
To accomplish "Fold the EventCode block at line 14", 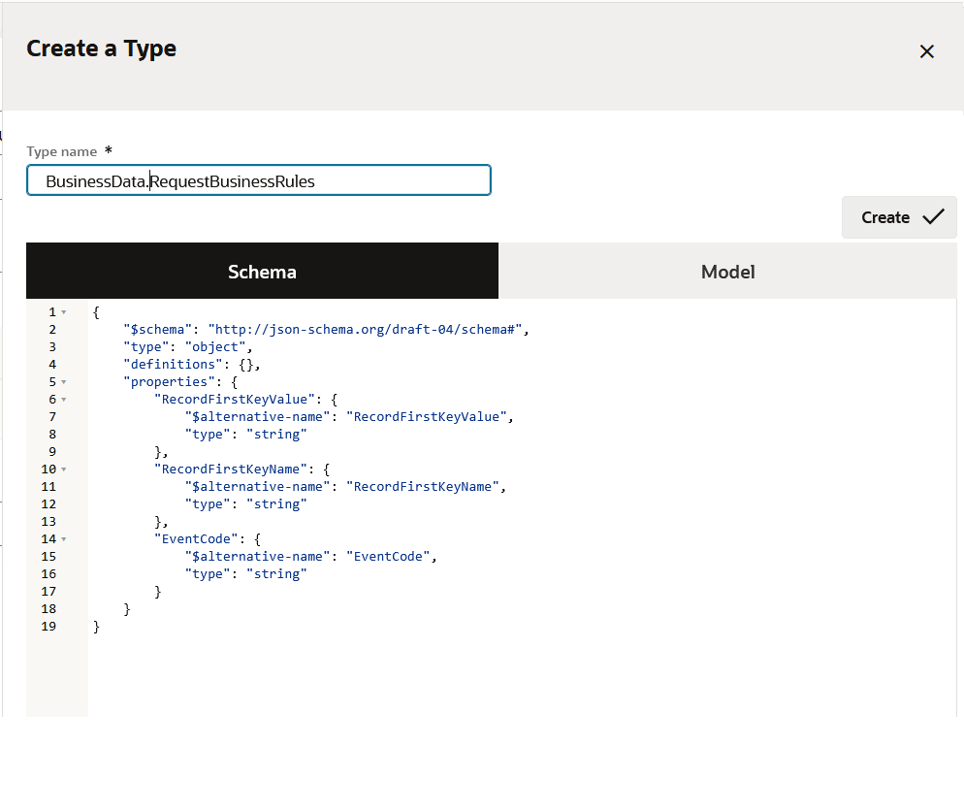I will [64, 539].
